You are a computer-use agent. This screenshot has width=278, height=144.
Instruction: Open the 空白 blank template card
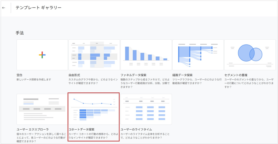pos(42,55)
